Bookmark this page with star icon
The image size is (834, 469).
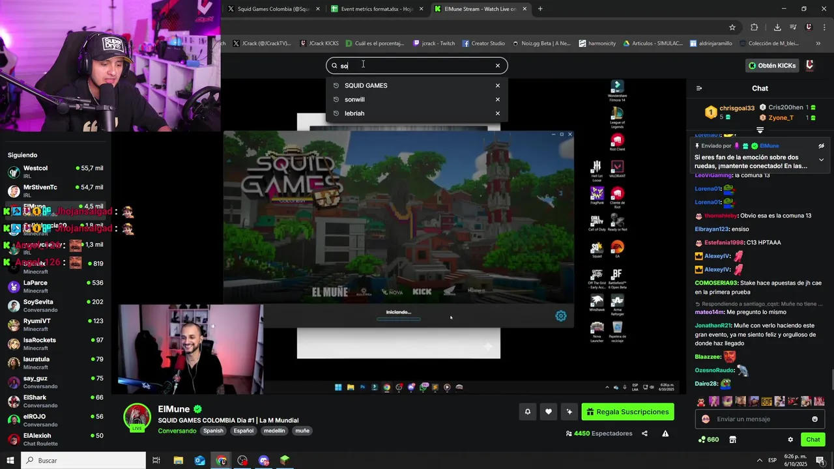pos(732,27)
